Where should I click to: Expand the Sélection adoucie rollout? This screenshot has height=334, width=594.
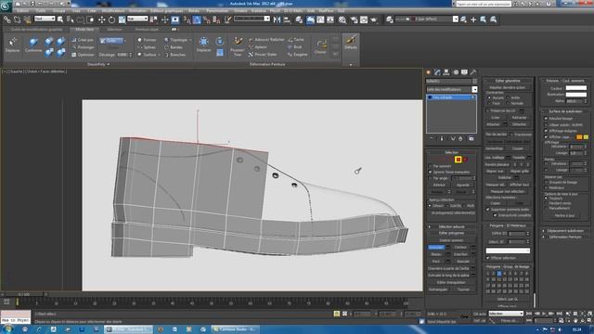coord(451,226)
